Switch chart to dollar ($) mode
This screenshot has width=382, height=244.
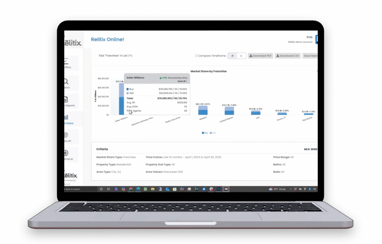tap(241, 56)
